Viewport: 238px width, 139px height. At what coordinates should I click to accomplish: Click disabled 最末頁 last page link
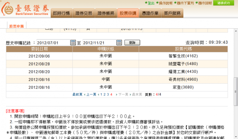137,94
